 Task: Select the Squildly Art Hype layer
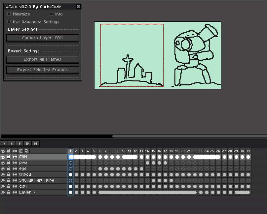point(37,180)
